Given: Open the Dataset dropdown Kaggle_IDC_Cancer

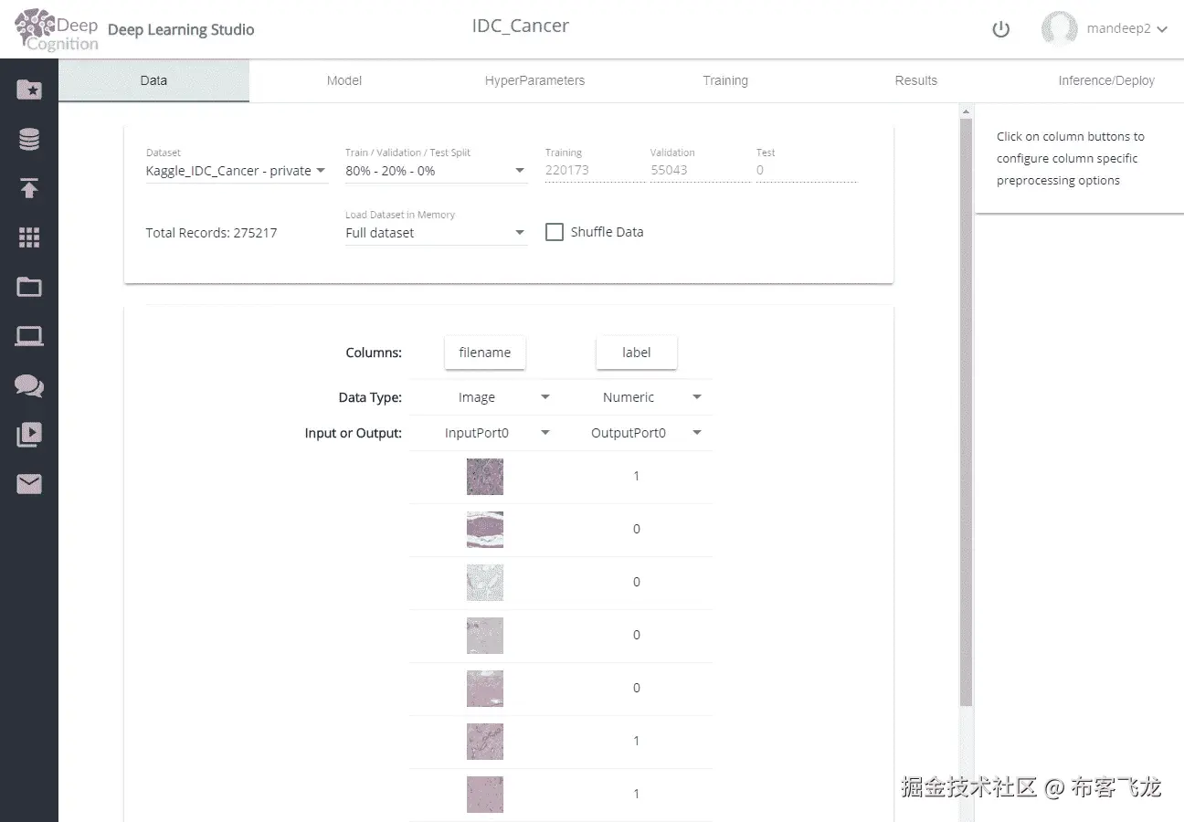Looking at the screenshot, I should coord(237,171).
